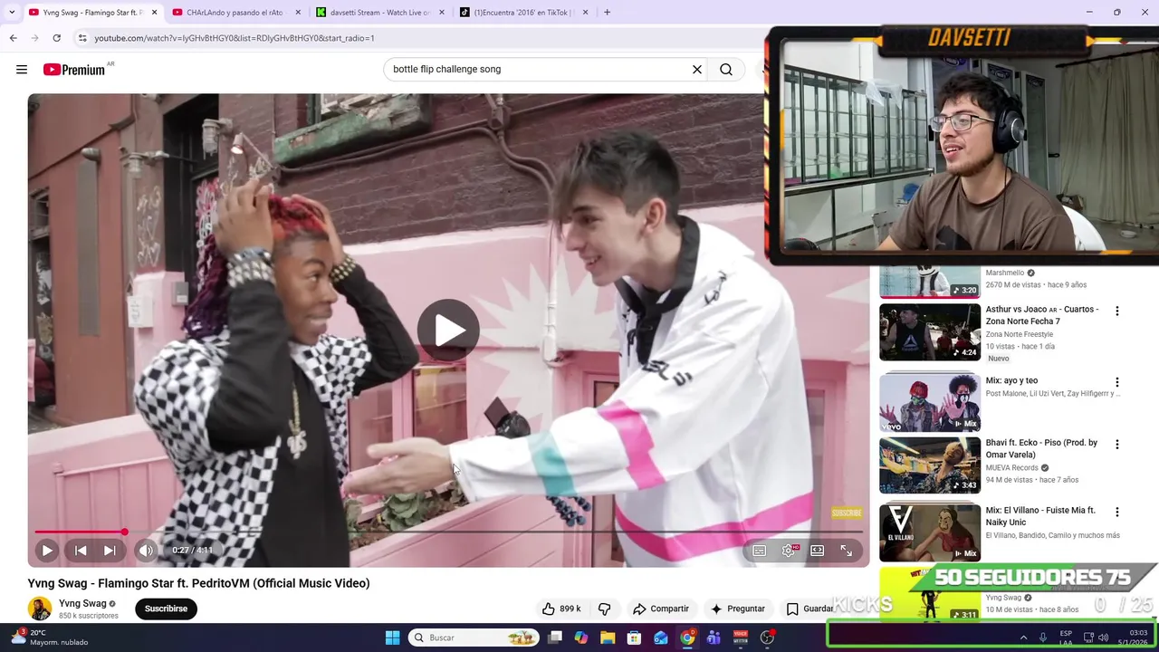Like the video showing 899 k
The width and height of the screenshot is (1159, 652).
pos(560,609)
